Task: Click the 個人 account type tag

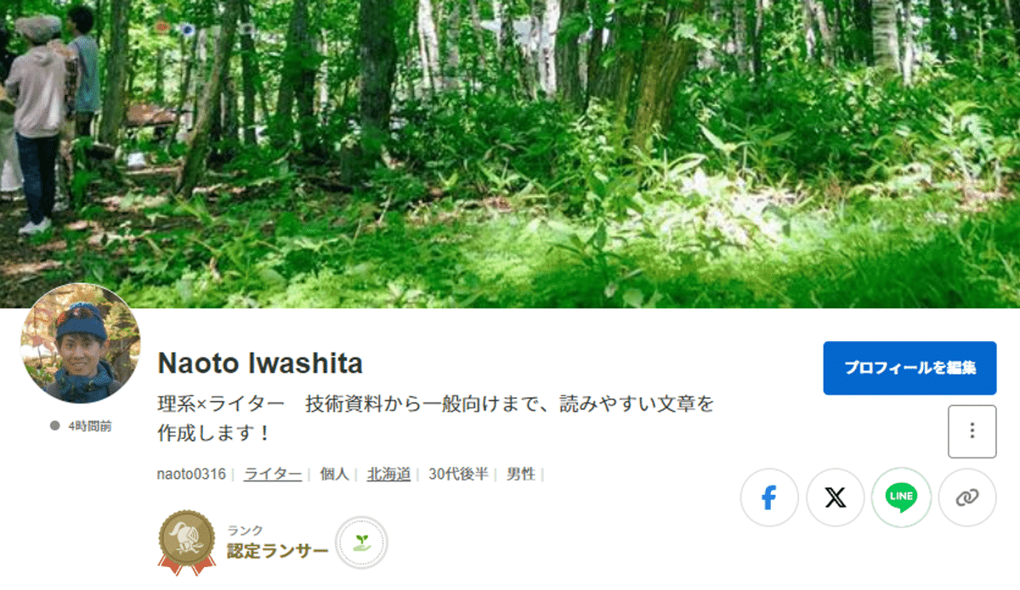Action: [x=335, y=474]
